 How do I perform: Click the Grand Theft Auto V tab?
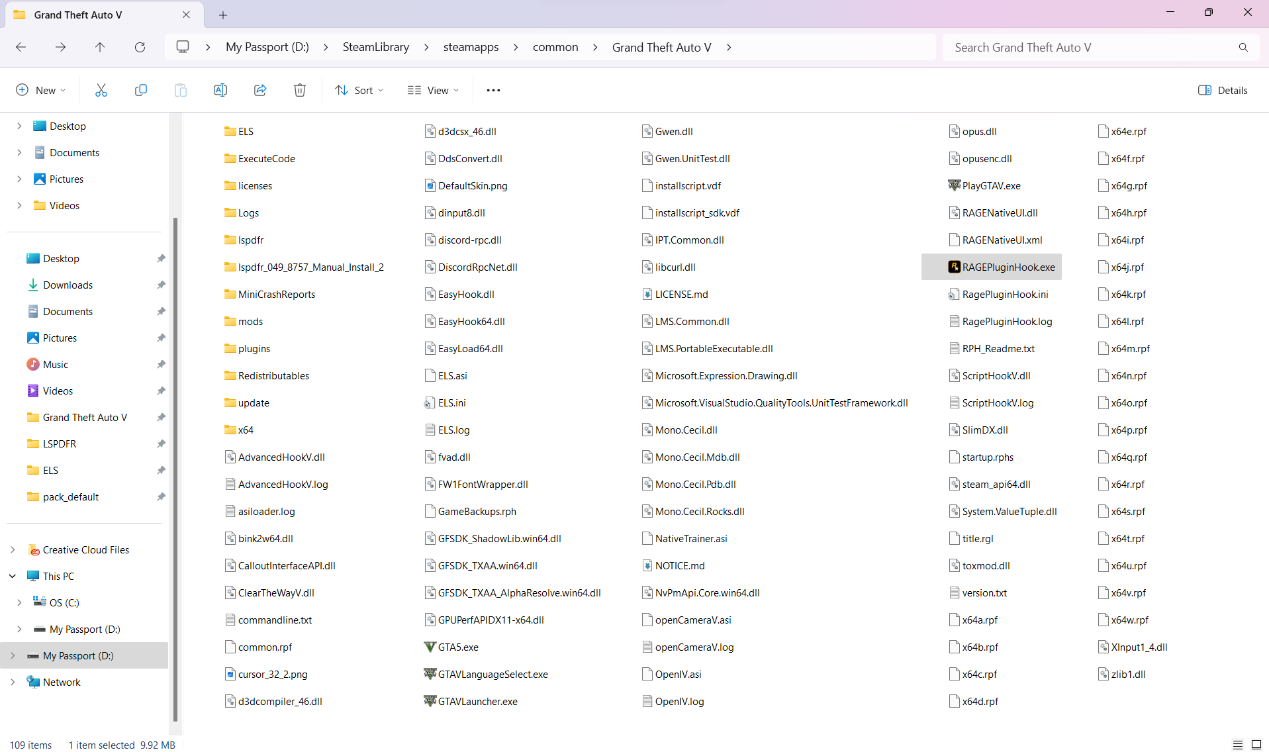pyautogui.click(x=103, y=15)
